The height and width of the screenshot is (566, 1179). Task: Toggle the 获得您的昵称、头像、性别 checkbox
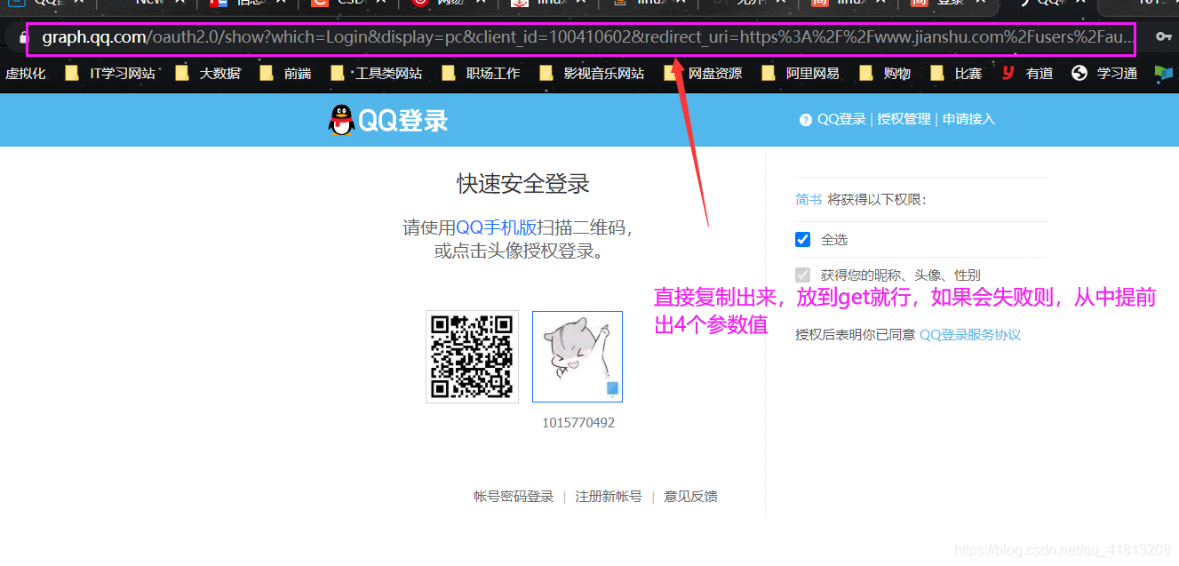point(803,275)
